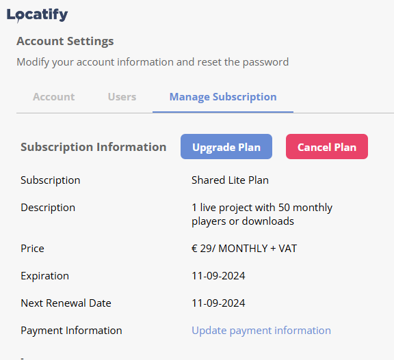394x360 pixels.
Task: Select the Shared Lite Plan text
Action: click(x=230, y=180)
